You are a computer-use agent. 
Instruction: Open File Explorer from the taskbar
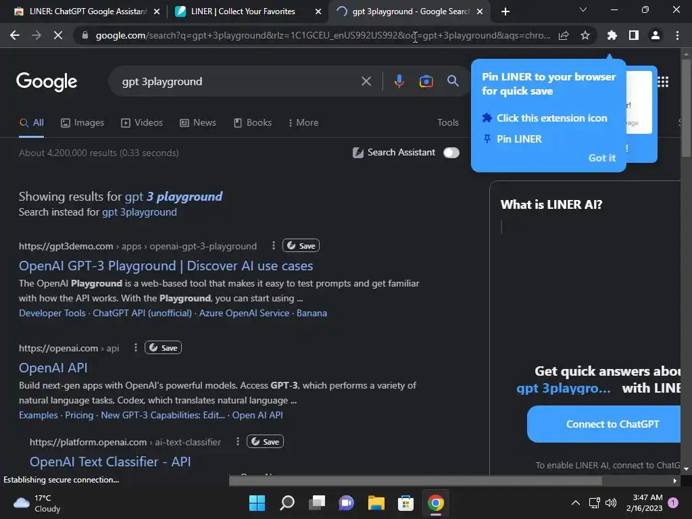(376, 503)
